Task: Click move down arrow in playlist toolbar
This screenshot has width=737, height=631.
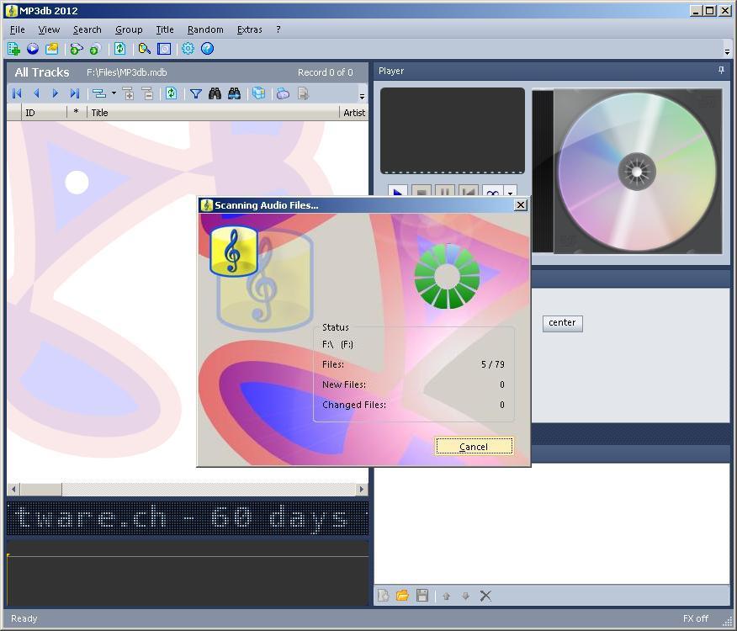Action: [465, 597]
